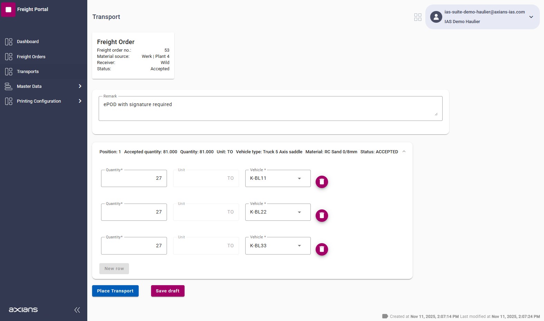Viewport: 544px width, 321px height.
Task: Click the tag icon beside Created at
Action: (385, 316)
